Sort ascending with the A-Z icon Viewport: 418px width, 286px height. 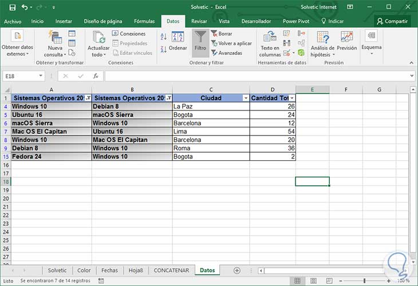[163, 37]
